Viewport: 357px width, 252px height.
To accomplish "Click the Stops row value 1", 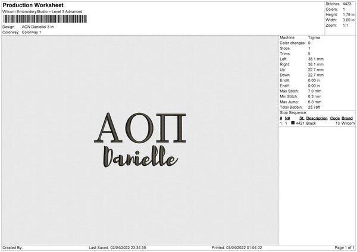I will [x=309, y=48].
